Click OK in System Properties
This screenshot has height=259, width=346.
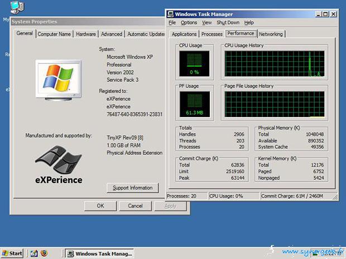pos(100,206)
